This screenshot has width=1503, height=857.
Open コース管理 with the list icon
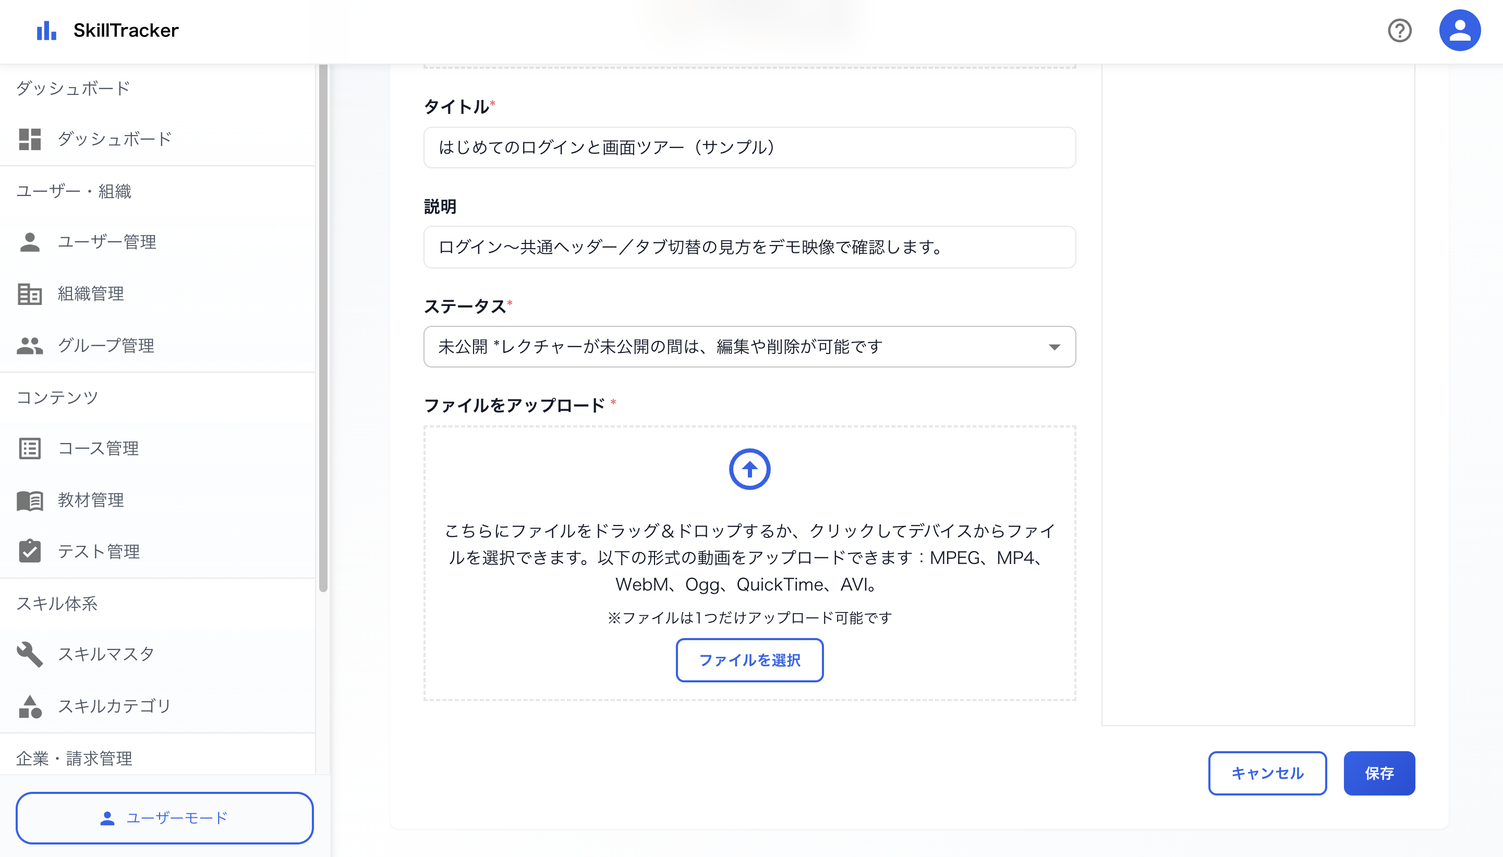tap(29, 448)
